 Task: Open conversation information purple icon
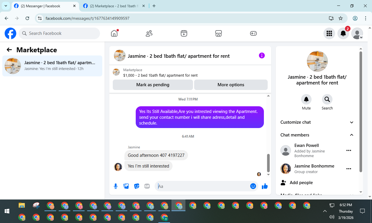point(262,55)
